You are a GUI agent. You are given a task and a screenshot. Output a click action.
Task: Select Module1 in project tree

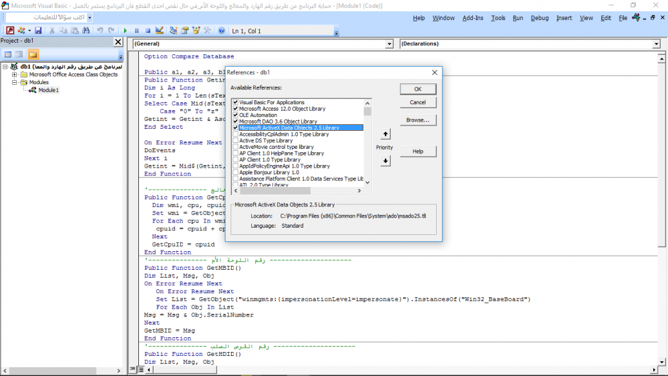(48, 90)
